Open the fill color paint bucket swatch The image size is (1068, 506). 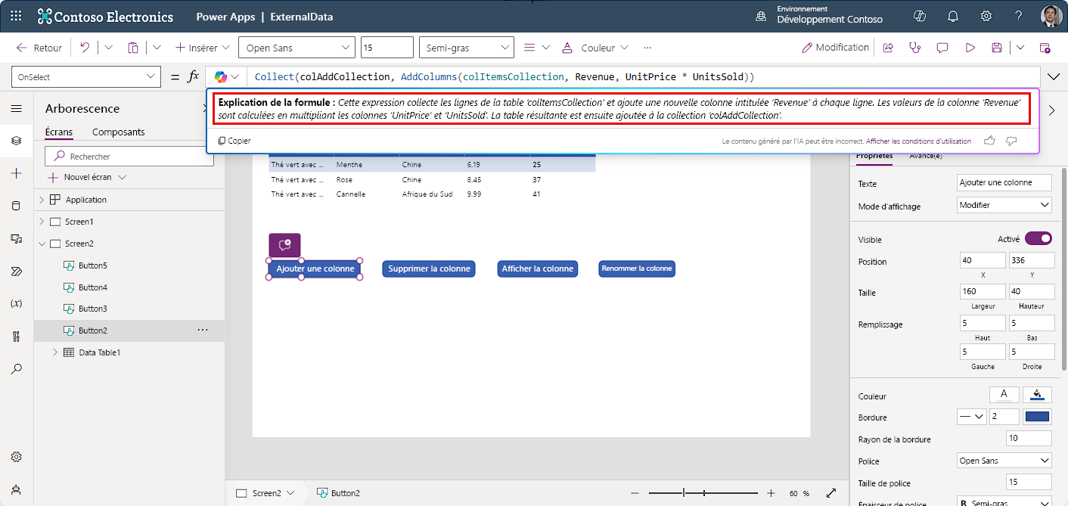(1037, 395)
